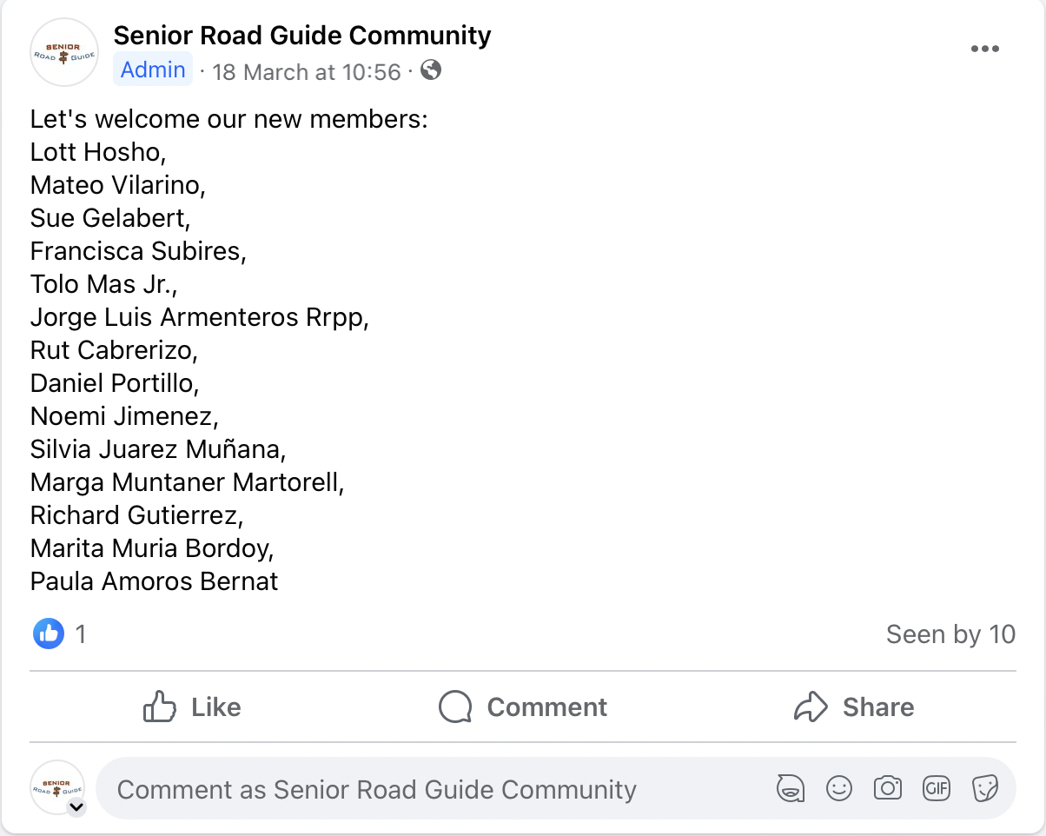
Task: Open the three-dot post options menu
Action: pyautogui.click(x=984, y=49)
